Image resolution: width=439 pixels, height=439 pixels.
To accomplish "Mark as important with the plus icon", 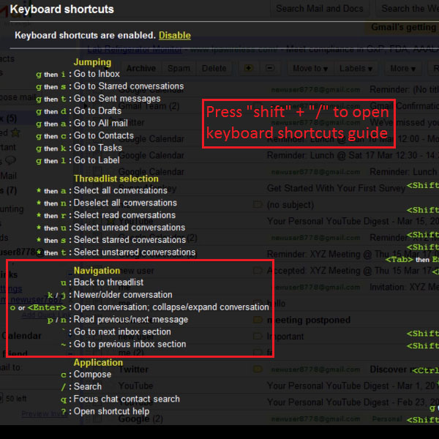I will 248,68.
